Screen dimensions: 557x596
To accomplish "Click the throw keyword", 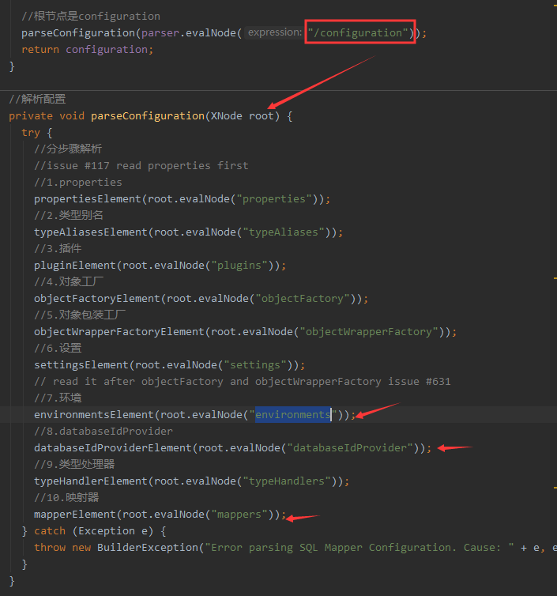I will coord(50,548).
